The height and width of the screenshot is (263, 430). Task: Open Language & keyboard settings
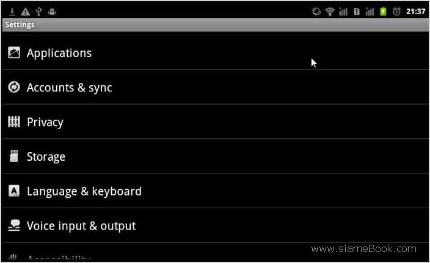point(215,191)
